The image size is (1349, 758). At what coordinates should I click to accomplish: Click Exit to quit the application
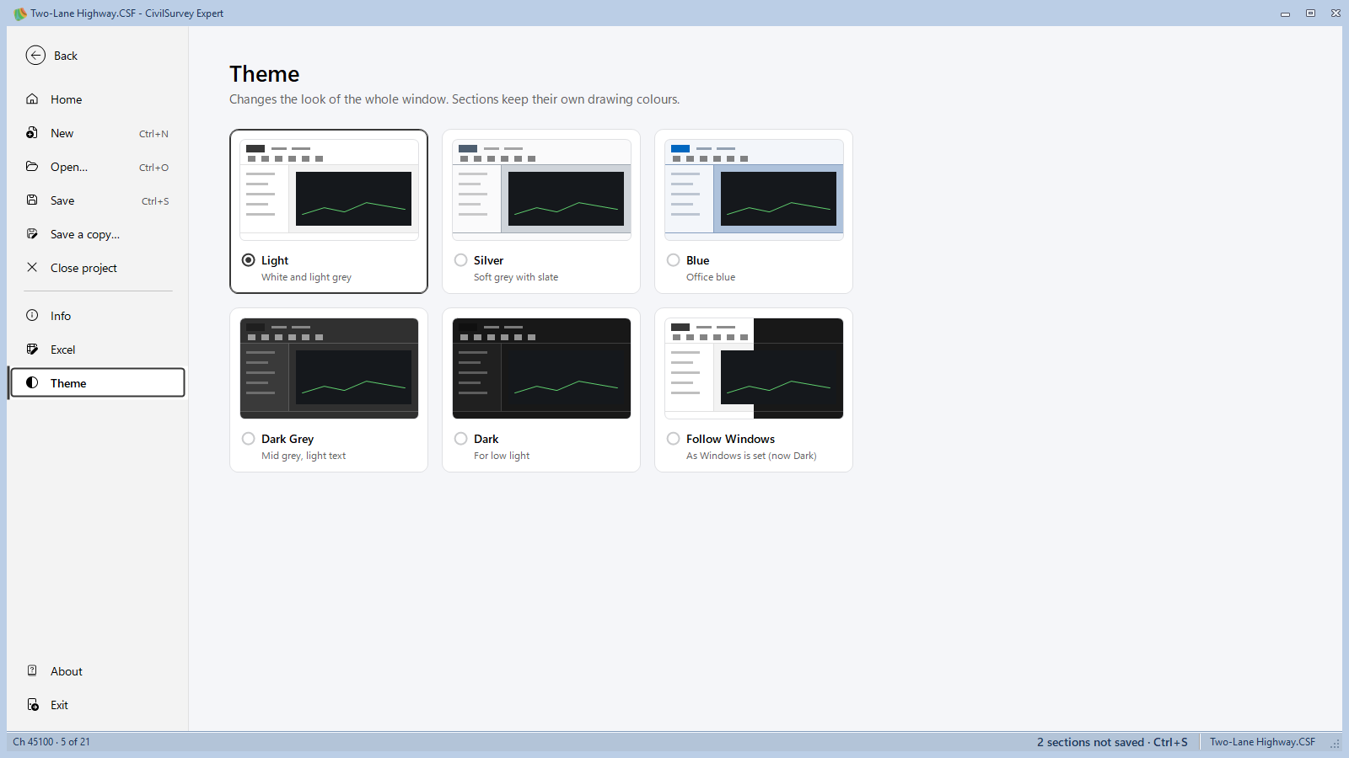tap(98, 705)
